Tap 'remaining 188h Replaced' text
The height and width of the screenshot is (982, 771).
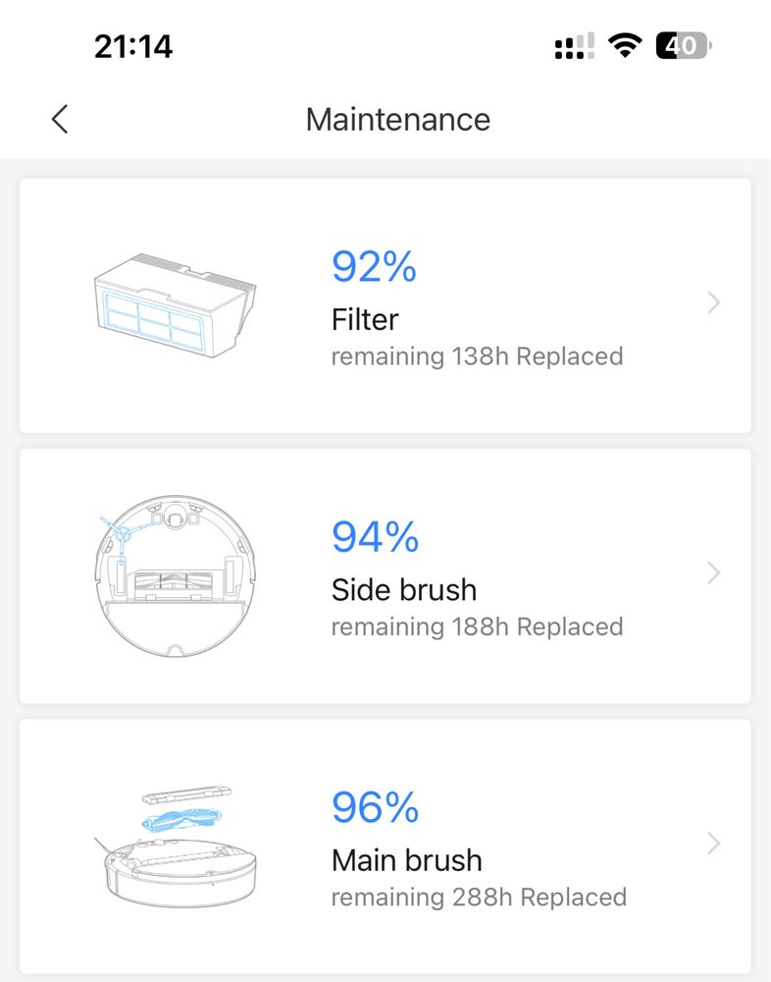pyautogui.click(x=477, y=627)
